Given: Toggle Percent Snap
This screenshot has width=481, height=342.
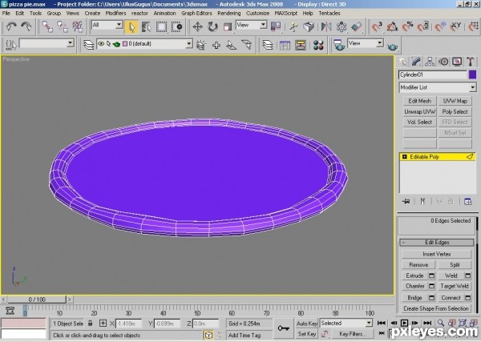Looking at the screenshot, I should [408, 27].
